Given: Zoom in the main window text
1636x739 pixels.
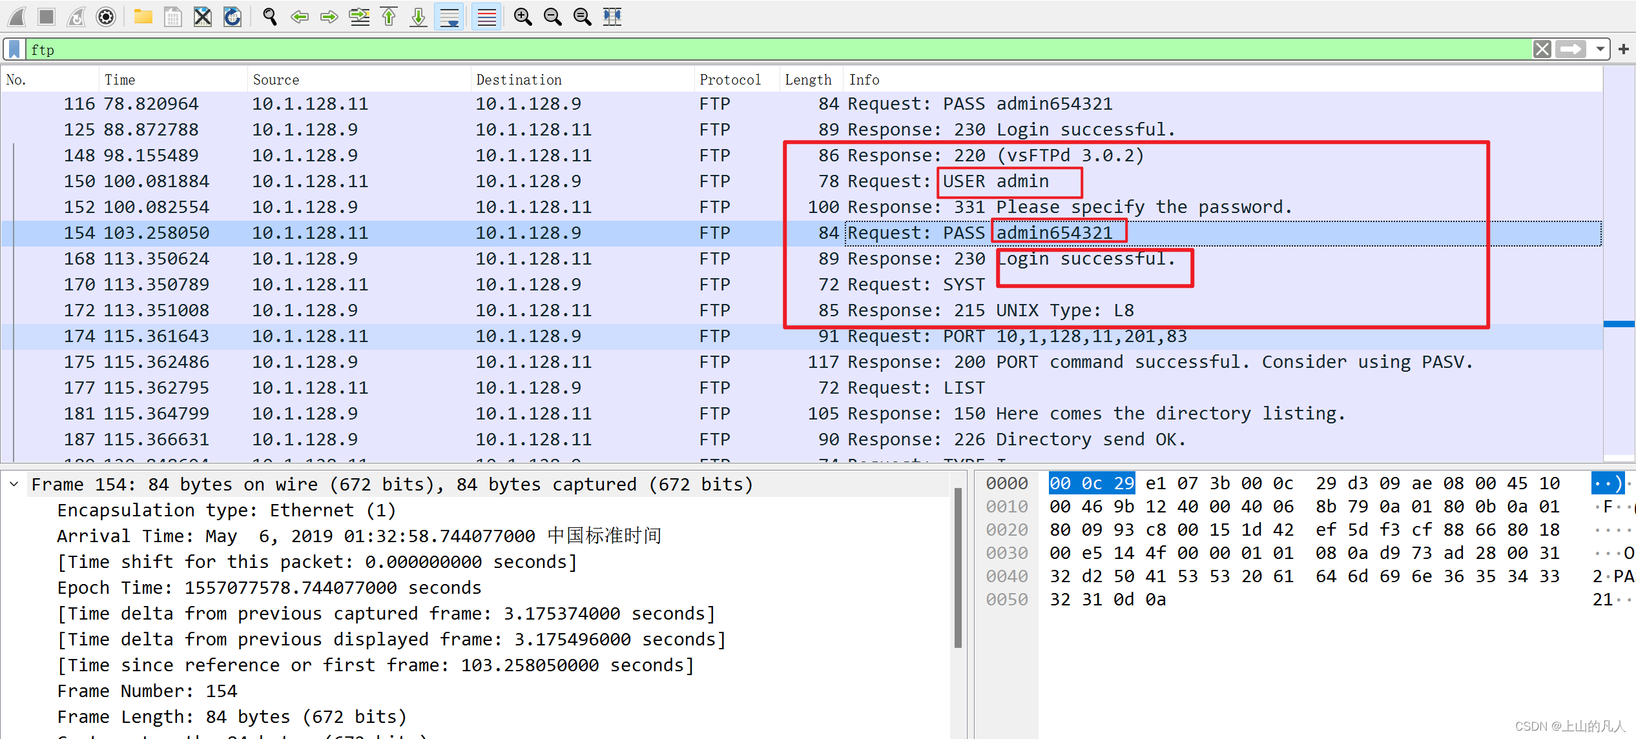Looking at the screenshot, I should point(523,16).
